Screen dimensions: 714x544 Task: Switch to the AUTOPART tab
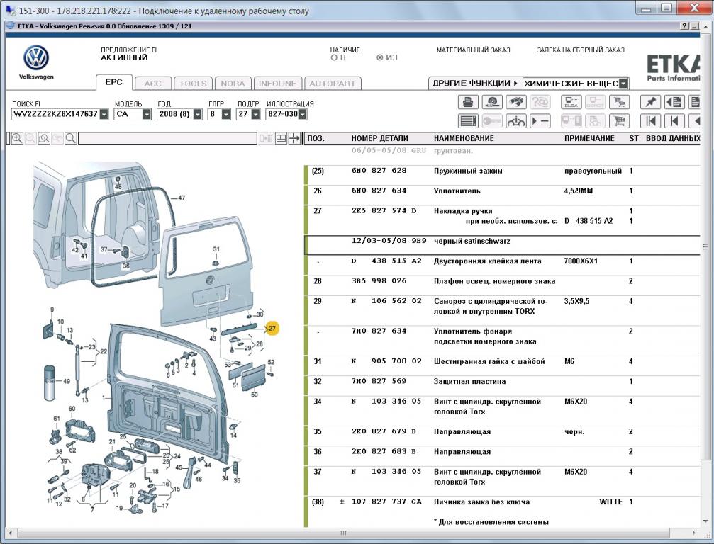click(x=333, y=84)
